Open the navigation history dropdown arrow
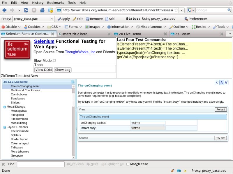Screen dimensions: 233x174 pos(19,10)
